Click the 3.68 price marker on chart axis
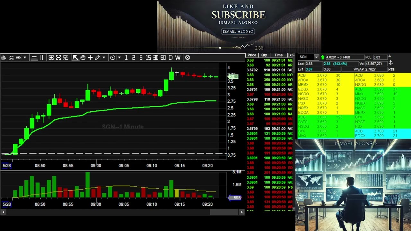 [x=233, y=76]
